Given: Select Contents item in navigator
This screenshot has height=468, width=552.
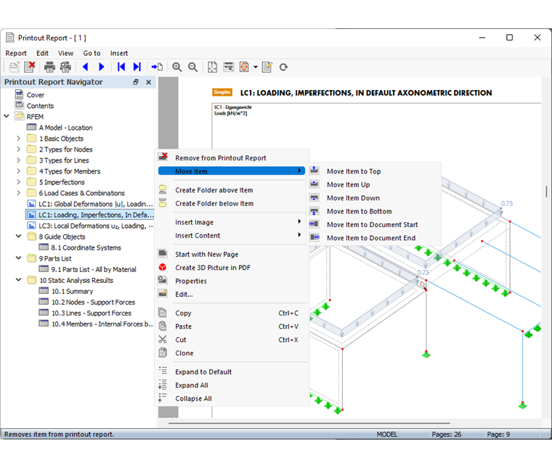Looking at the screenshot, I should [40, 105].
